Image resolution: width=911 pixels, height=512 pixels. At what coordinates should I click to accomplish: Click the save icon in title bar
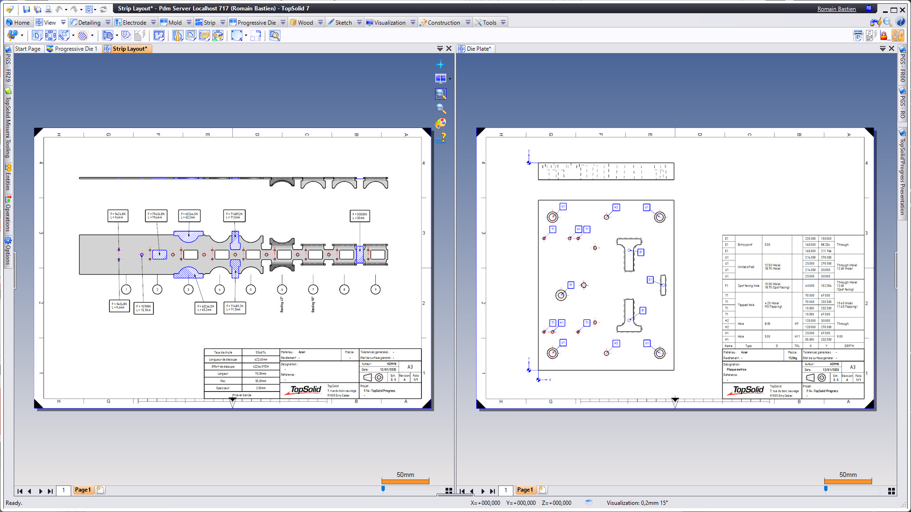tap(27, 9)
